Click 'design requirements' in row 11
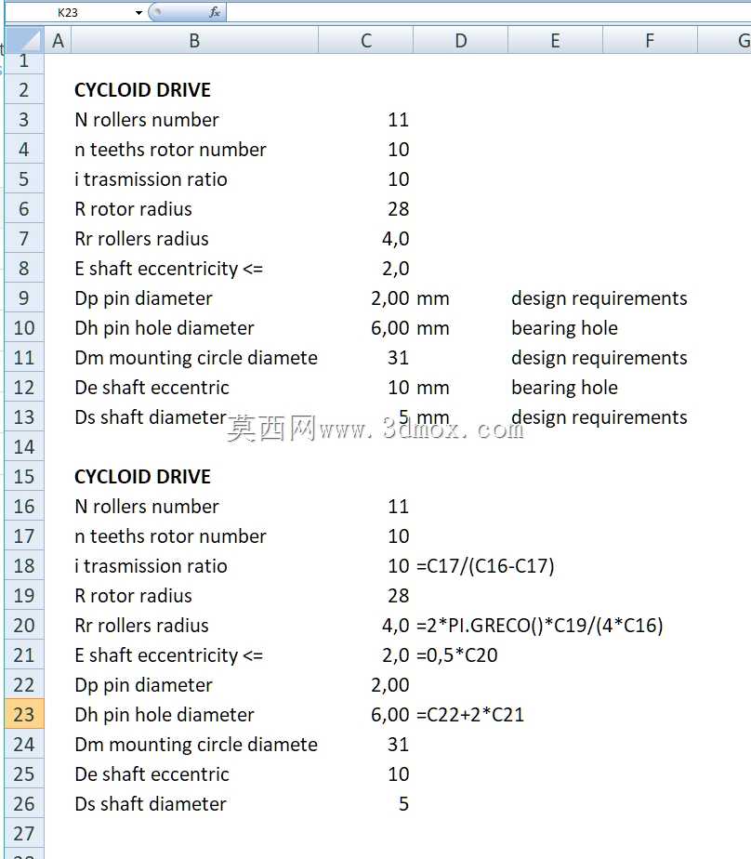The image size is (751, 859). click(599, 358)
